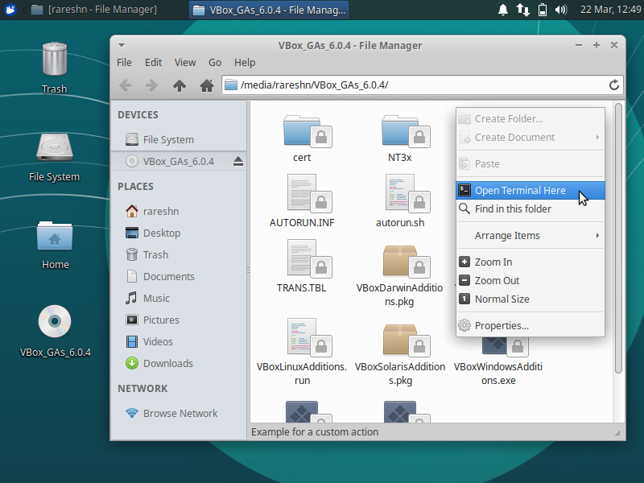Click Browse Network in the sidebar
This screenshot has height=483, width=644.
(180, 414)
